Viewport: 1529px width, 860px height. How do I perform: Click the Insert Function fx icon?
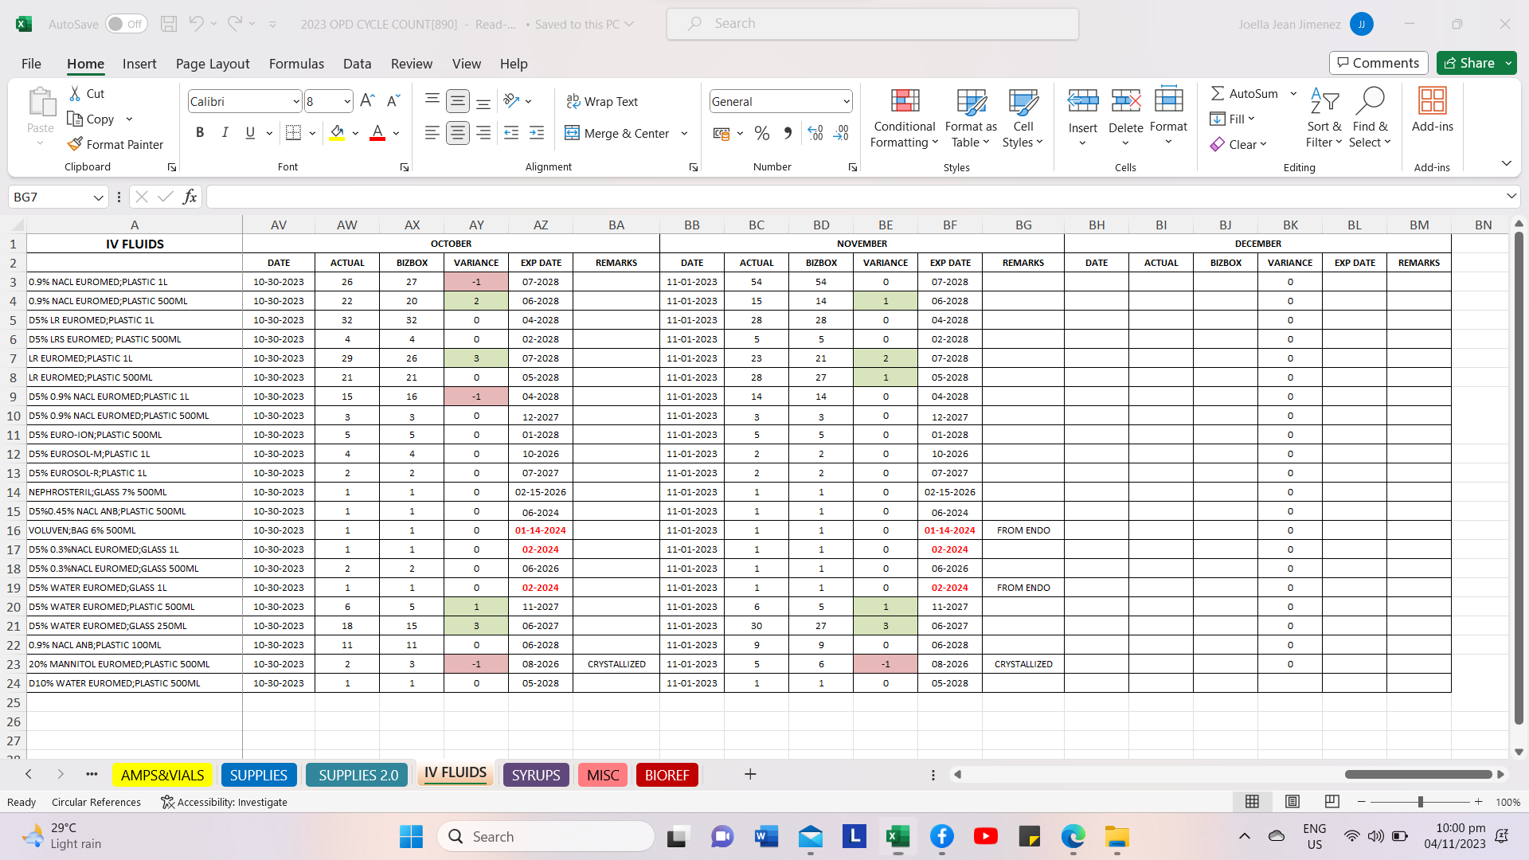coord(190,197)
